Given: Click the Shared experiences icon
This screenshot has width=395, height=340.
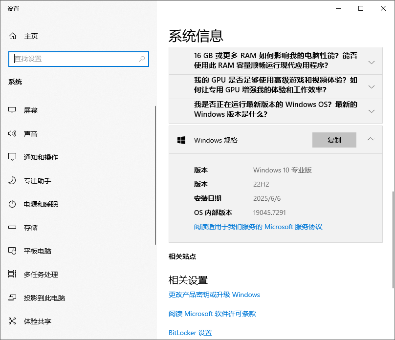Looking at the screenshot, I should click(x=12, y=321).
